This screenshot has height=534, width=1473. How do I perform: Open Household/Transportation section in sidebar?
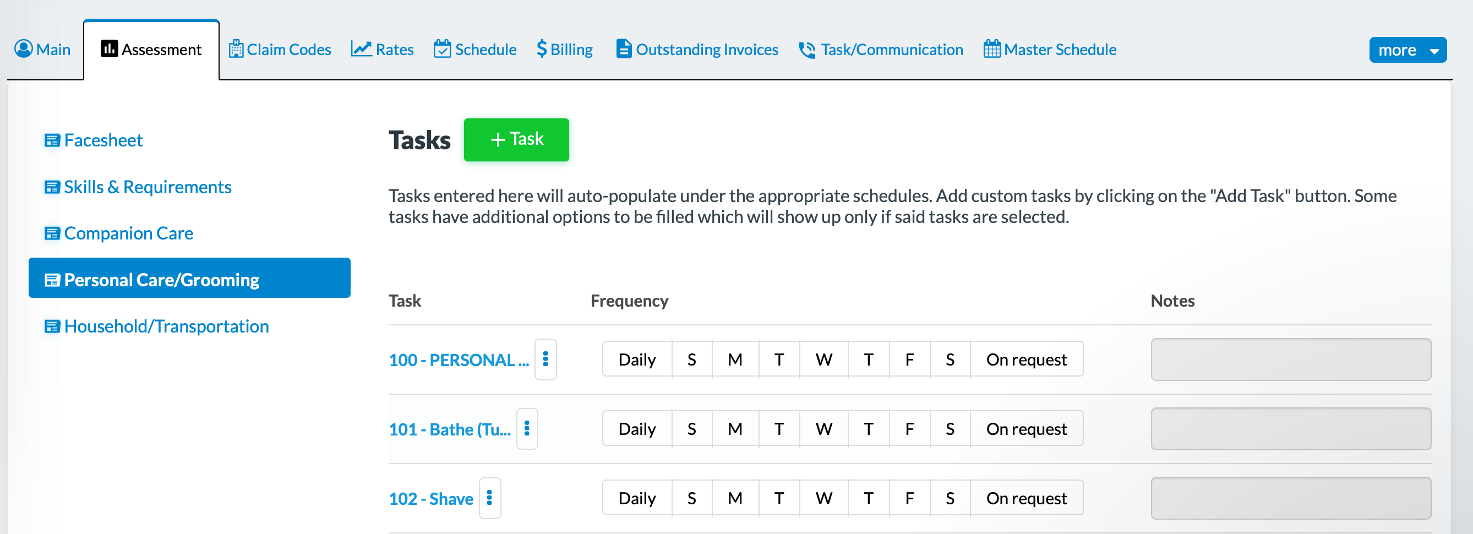[166, 326]
